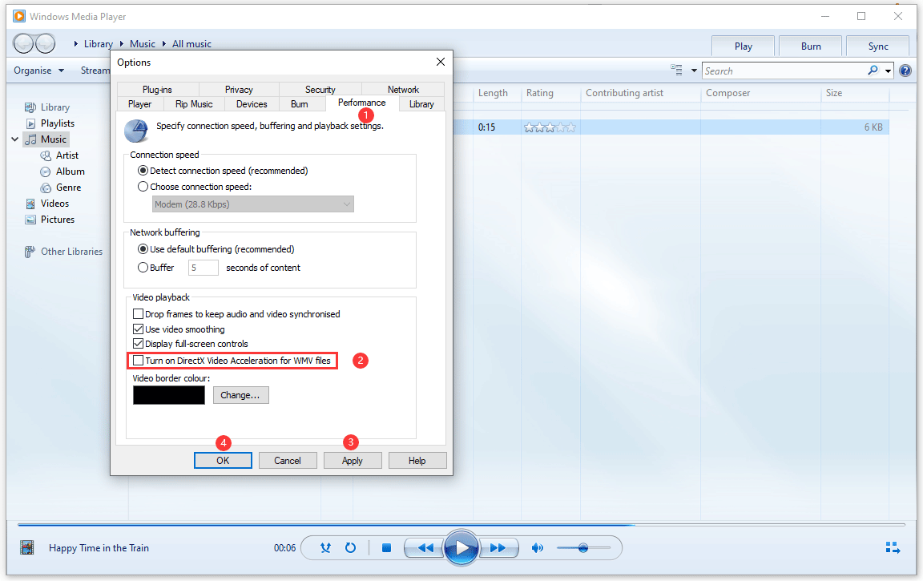Viewport: 923px width, 581px height.
Task: Click the playback seek bar
Action: (461, 524)
